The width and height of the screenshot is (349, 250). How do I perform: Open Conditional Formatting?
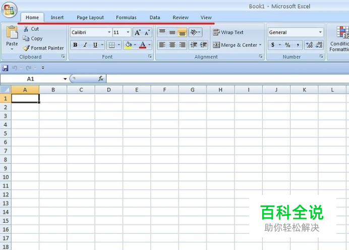(x=339, y=38)
